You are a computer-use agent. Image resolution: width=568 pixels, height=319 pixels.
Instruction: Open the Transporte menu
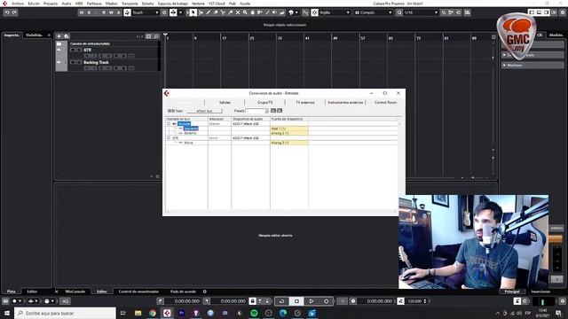tap(130, 4)
